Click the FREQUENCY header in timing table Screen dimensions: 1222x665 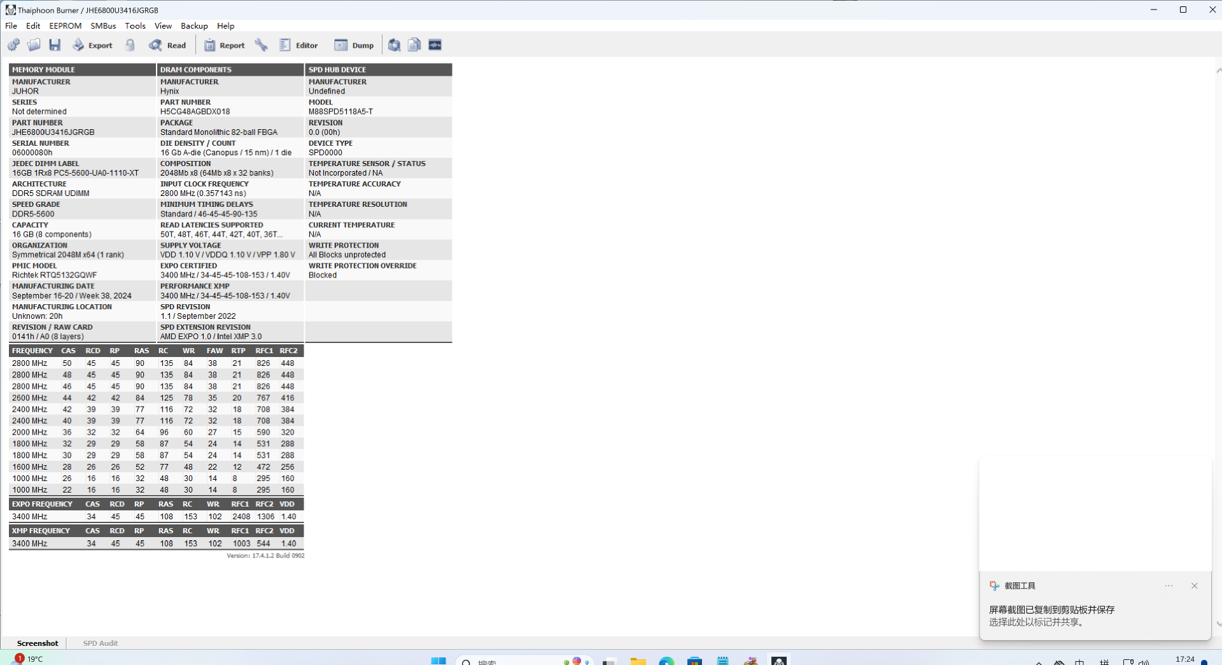coord(32,351)
